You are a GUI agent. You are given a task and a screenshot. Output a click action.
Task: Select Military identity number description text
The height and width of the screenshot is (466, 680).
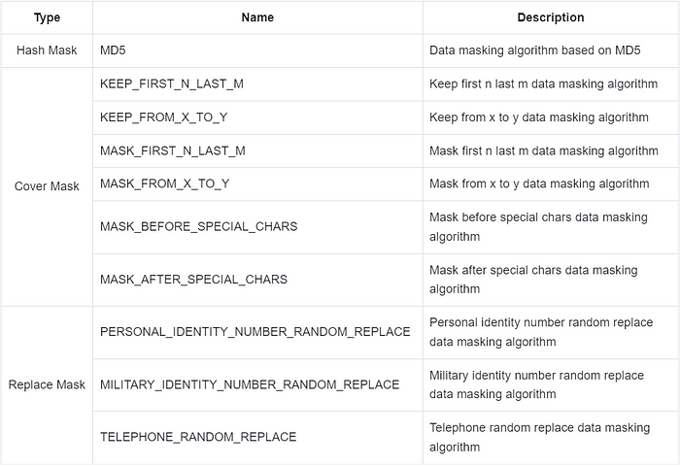tap(536, 384)
